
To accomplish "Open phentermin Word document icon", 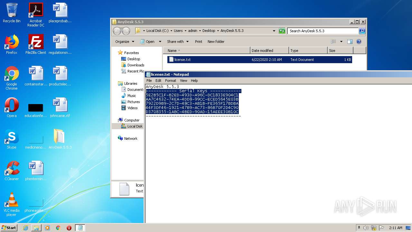I will tap(36, 171).
